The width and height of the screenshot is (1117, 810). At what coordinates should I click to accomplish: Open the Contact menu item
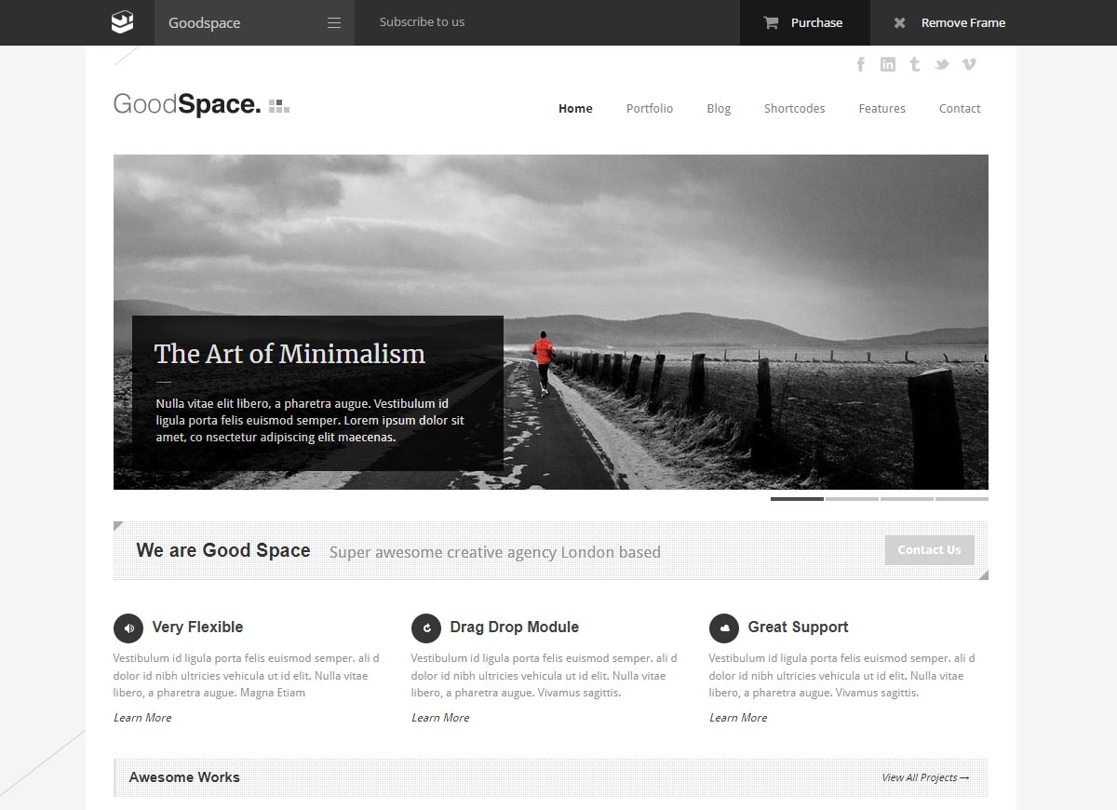(960, 109)
